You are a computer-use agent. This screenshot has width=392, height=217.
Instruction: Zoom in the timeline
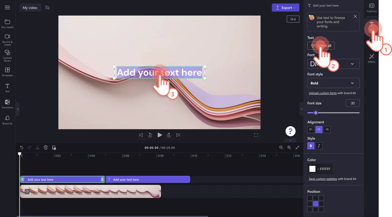pos(289,148)
